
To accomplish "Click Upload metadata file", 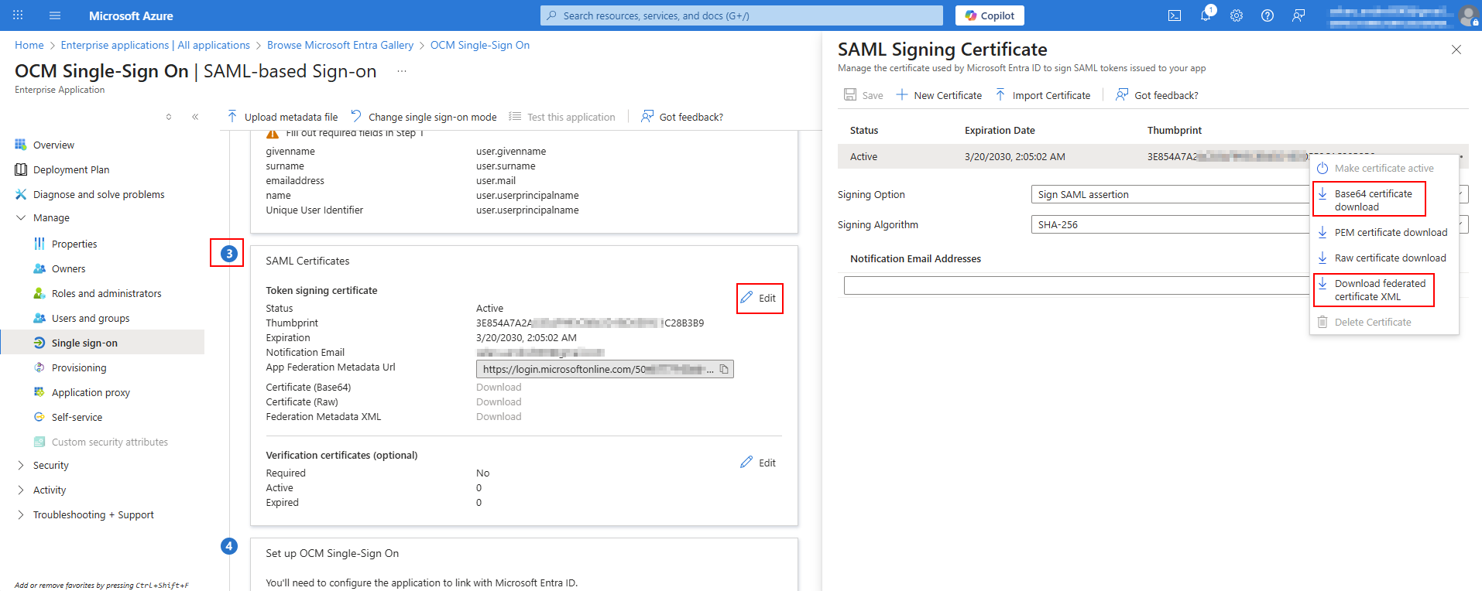I will pyautogui.click(x=283, y=117).
